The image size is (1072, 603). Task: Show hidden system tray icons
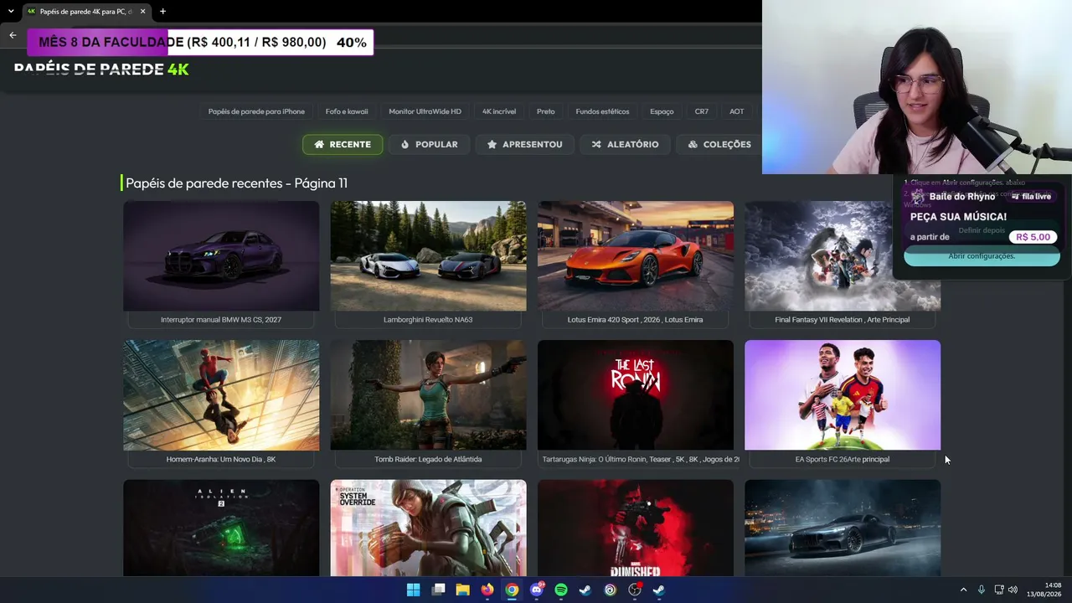tap(963, 590)
